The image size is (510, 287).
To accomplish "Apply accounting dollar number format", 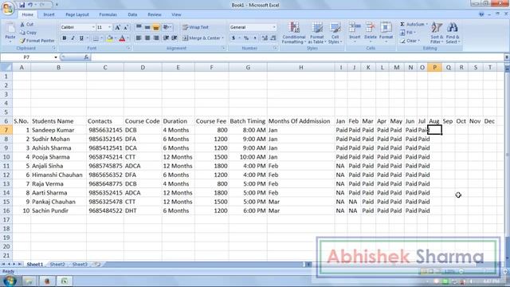I will pos(233,38).
